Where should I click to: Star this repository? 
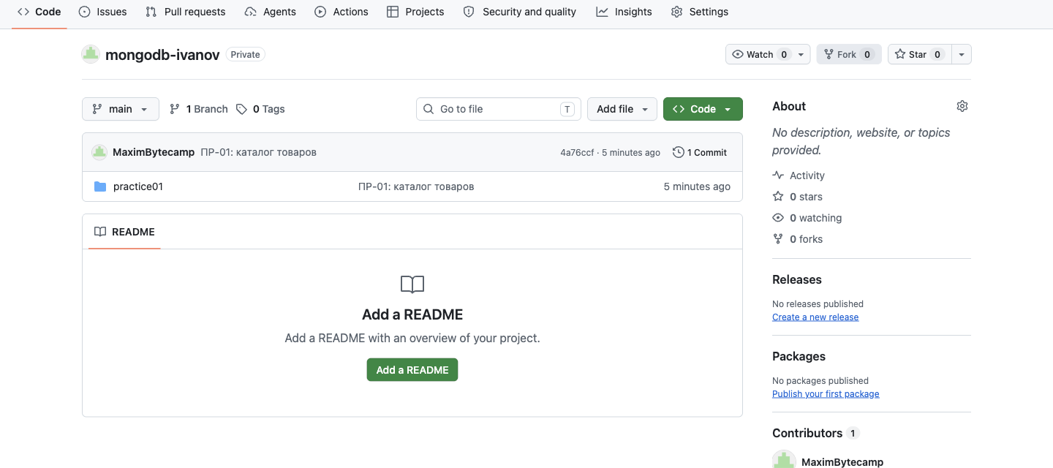(x=920, y=54)
